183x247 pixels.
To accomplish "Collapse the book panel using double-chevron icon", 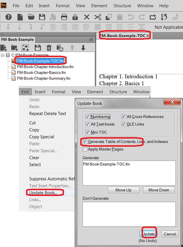I will pos(2,34).
